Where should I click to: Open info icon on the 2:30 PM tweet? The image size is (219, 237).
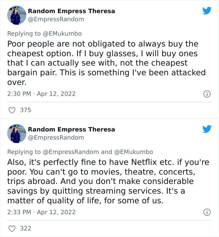tap(207, 94)
